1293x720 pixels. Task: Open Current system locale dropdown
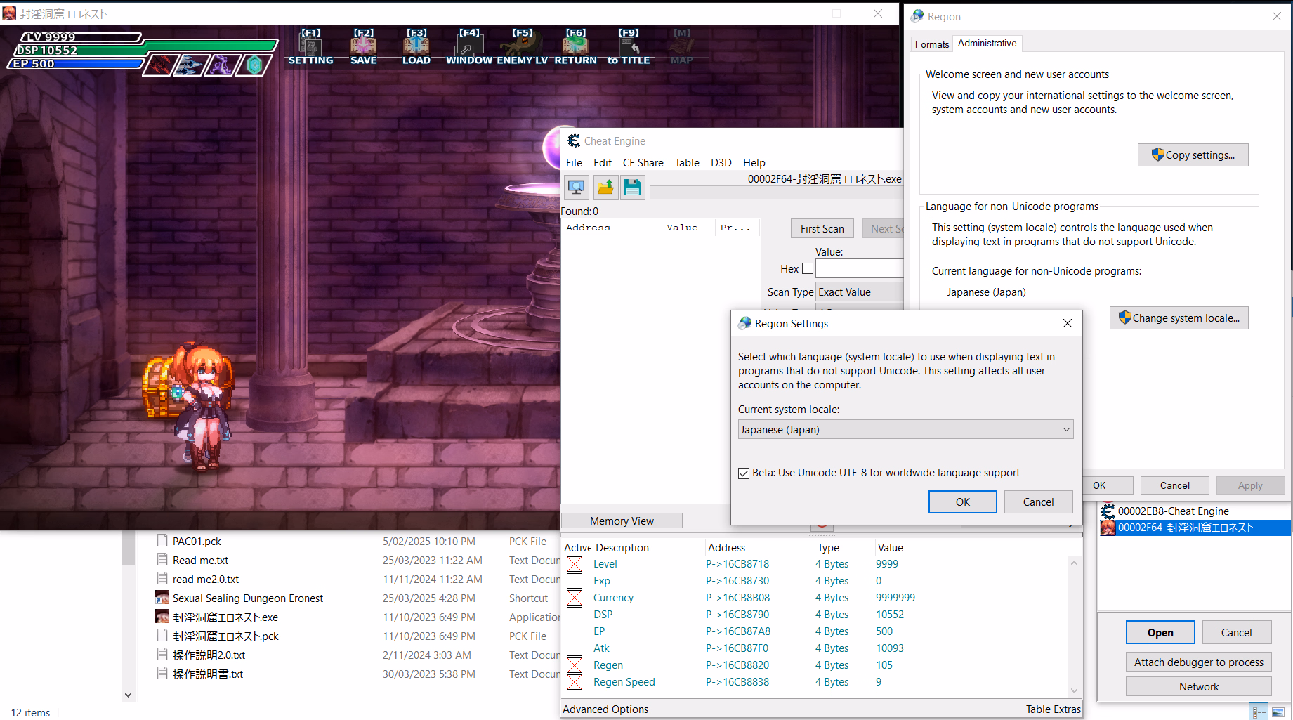coord(905,429)
